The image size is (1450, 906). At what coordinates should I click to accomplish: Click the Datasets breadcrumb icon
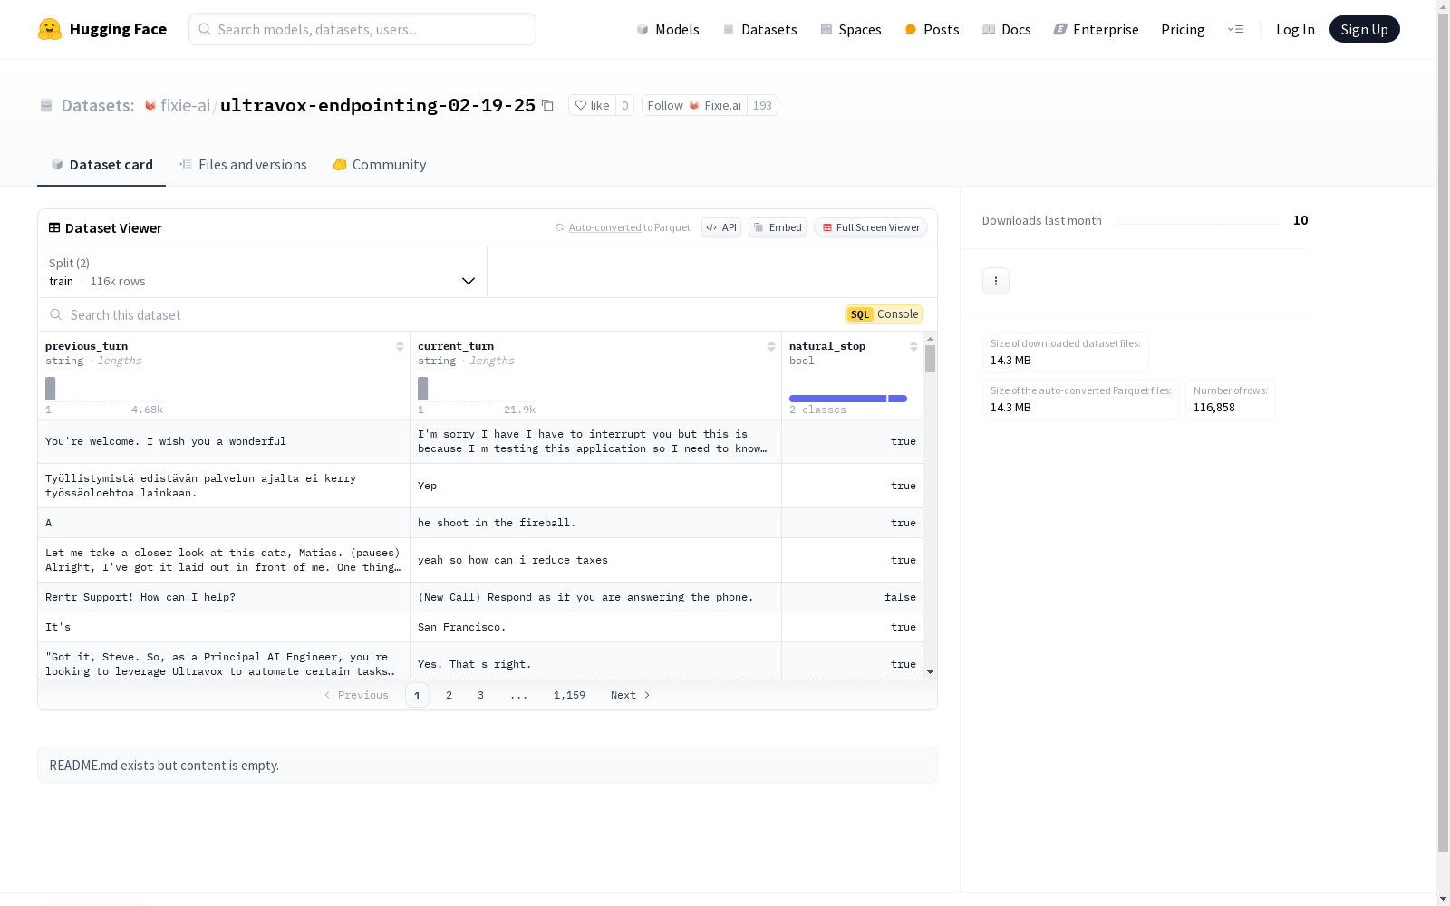pos(46,105)
